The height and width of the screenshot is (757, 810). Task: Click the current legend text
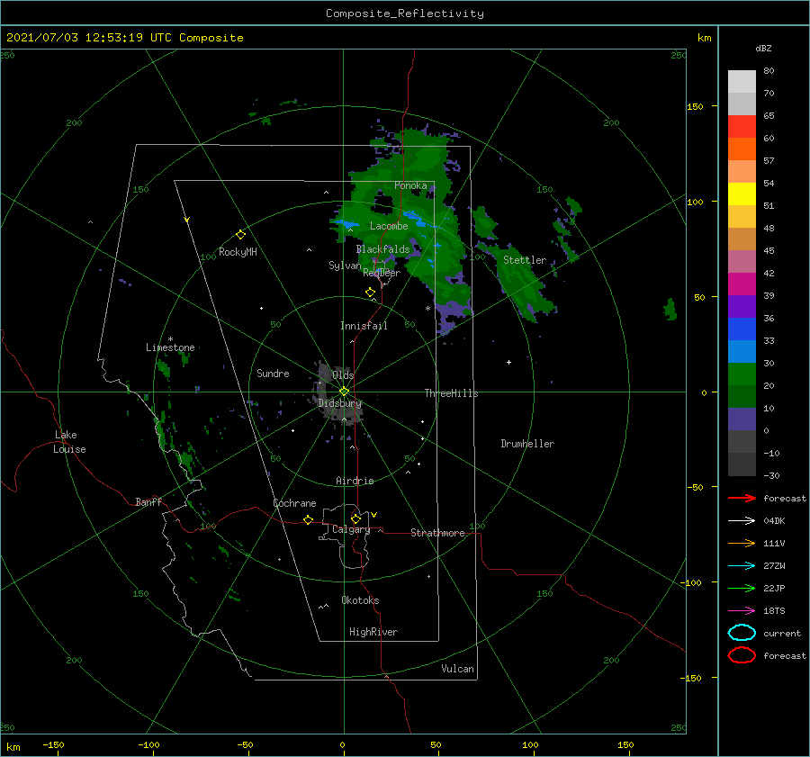click(x=782, y=633)
